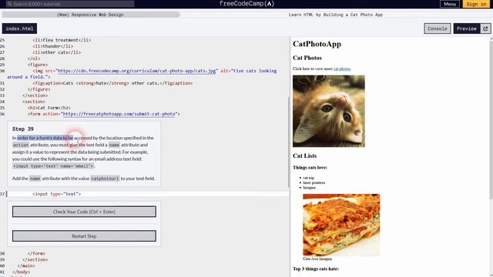Focus the tutorials search field
The width and height of the screenshot is (493, 277).
[x=70, y=4]
